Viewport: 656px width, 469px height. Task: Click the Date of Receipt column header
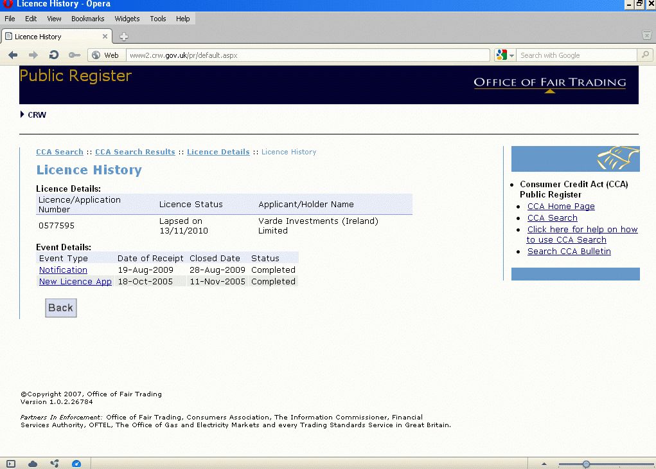click(150, 259)
